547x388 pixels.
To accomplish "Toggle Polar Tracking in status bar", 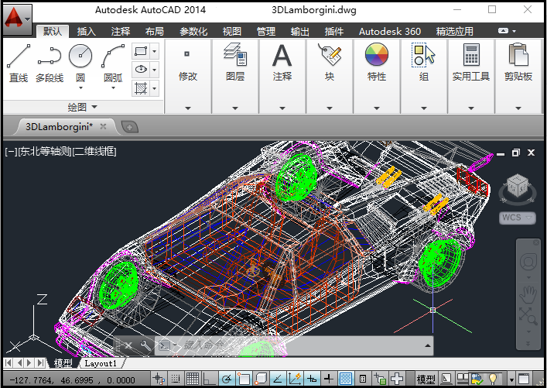I will [227, 379].
